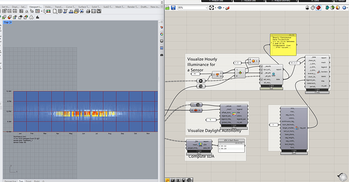The width and height of the screenshot is (349, 182).
Task: Click the three overlapping circles icon
Action: [31, 17]
